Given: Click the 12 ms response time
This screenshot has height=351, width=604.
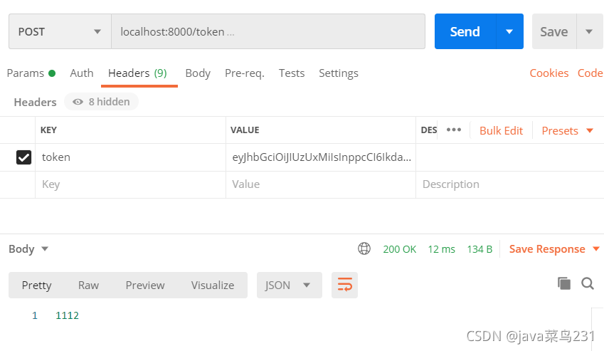Looking at the screenshot, I should [442, 249].
